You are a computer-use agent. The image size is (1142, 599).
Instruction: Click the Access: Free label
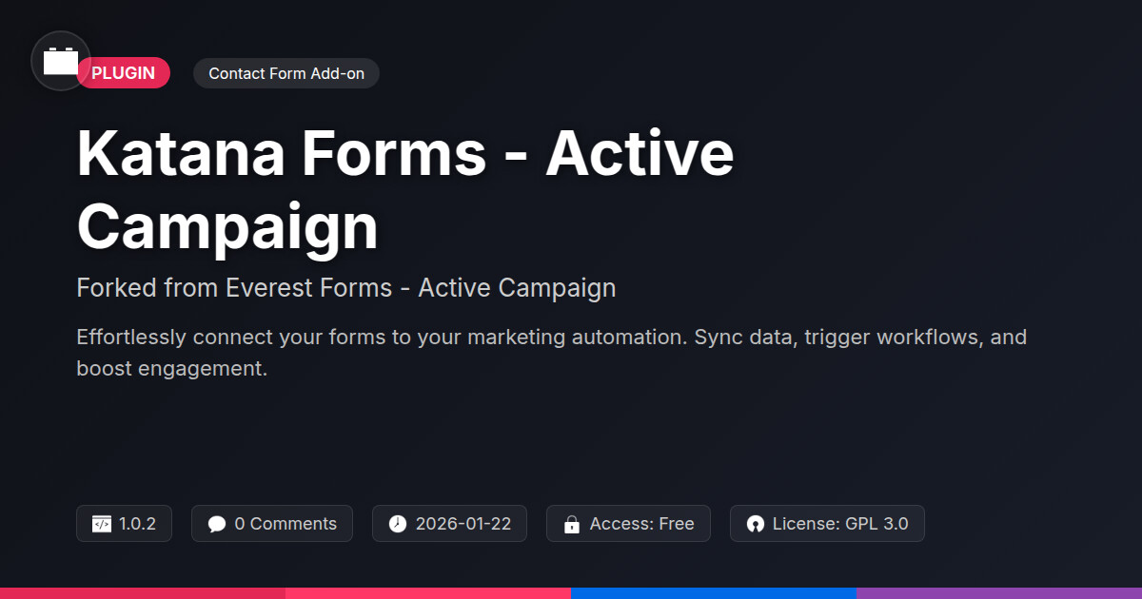click(641, 524)
